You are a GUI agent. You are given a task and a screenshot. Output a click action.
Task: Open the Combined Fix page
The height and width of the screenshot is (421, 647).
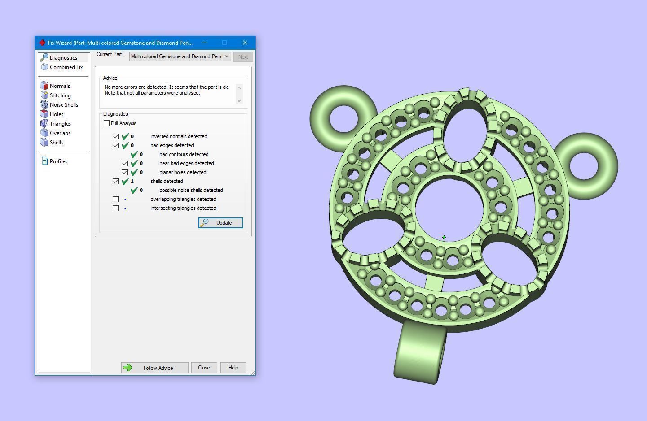pos(66,67)
